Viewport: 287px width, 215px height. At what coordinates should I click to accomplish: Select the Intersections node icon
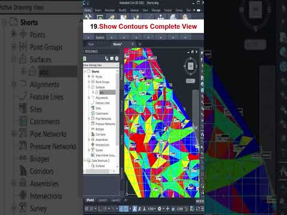tap(93, 145)
